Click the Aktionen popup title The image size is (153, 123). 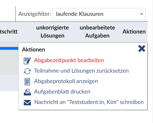pyautogui.click(x=33, y=50)
